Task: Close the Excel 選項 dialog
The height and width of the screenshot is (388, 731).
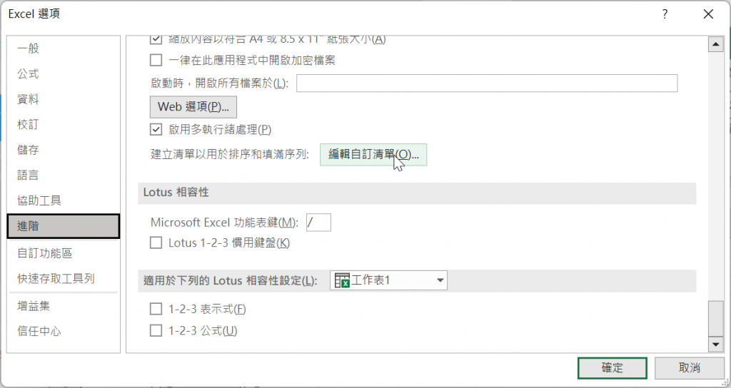Action: coord(708,14)
